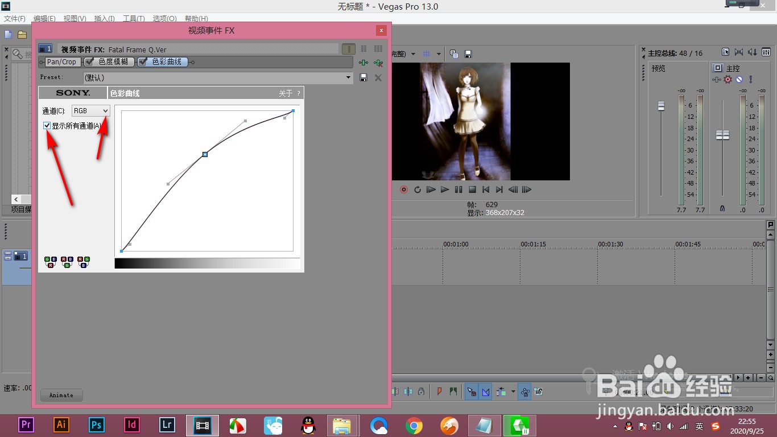Click the master volume fader handle
This screenshot has width=777, height=437.
(722, 135)
